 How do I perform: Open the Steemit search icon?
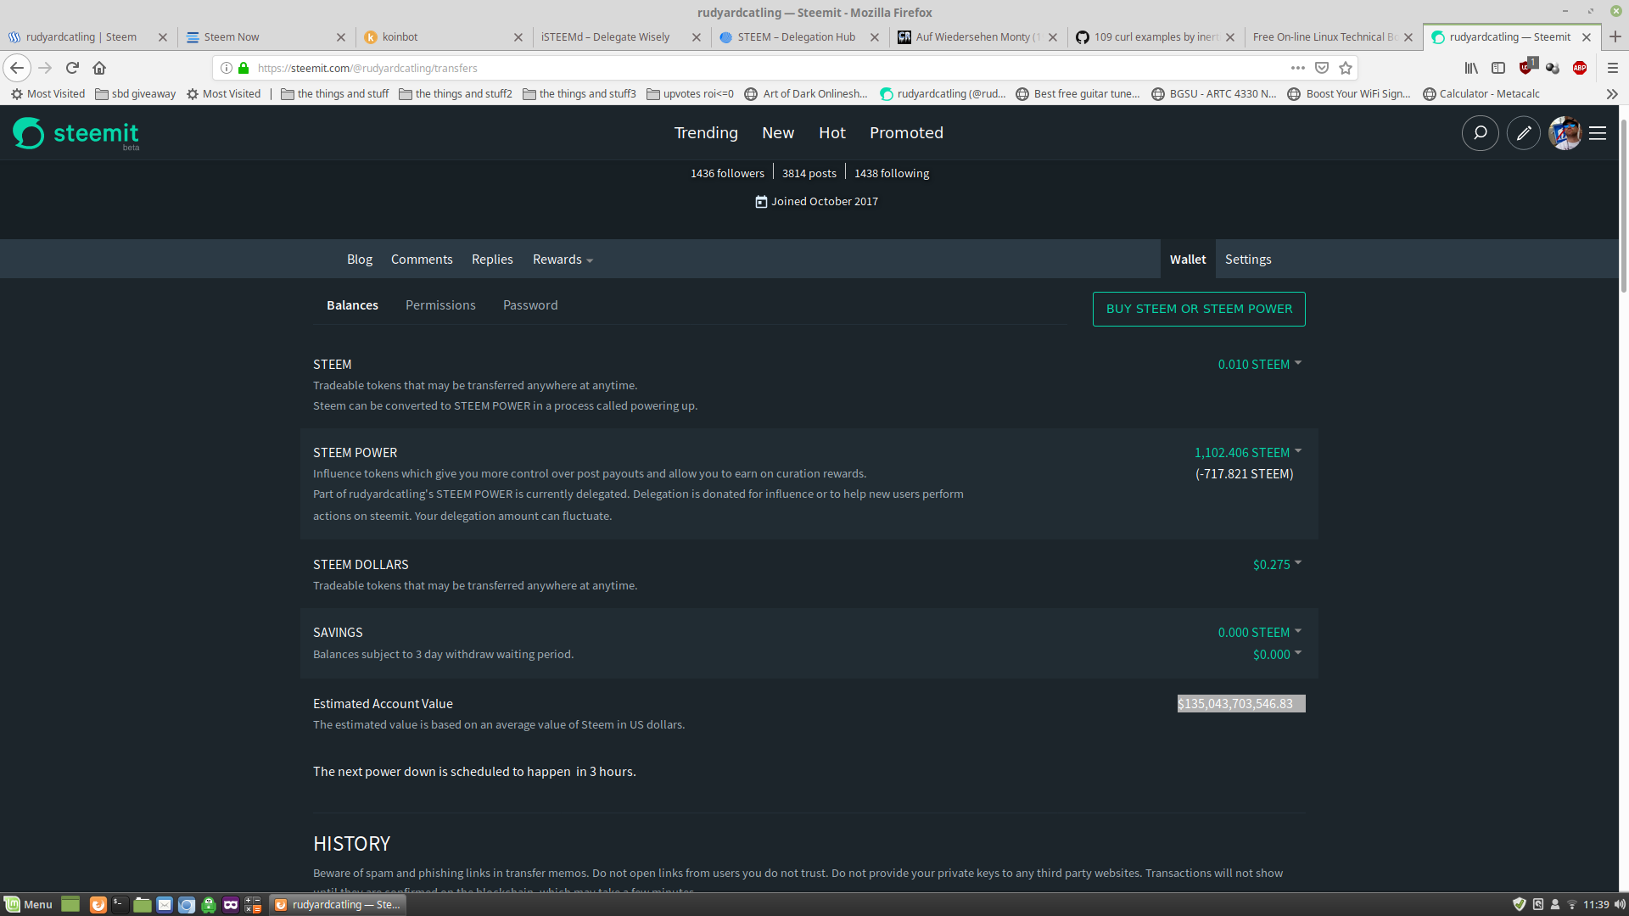[x=1480, y=133]
